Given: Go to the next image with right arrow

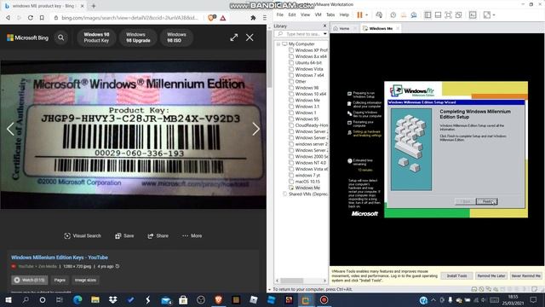Looking at the screenshot, I should [x=255, y=129].
